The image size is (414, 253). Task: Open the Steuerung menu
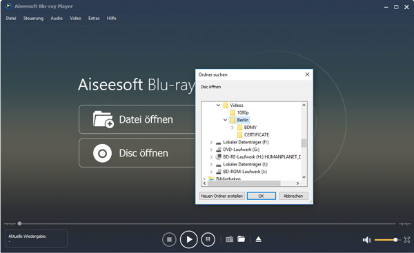tap(33, 18)
